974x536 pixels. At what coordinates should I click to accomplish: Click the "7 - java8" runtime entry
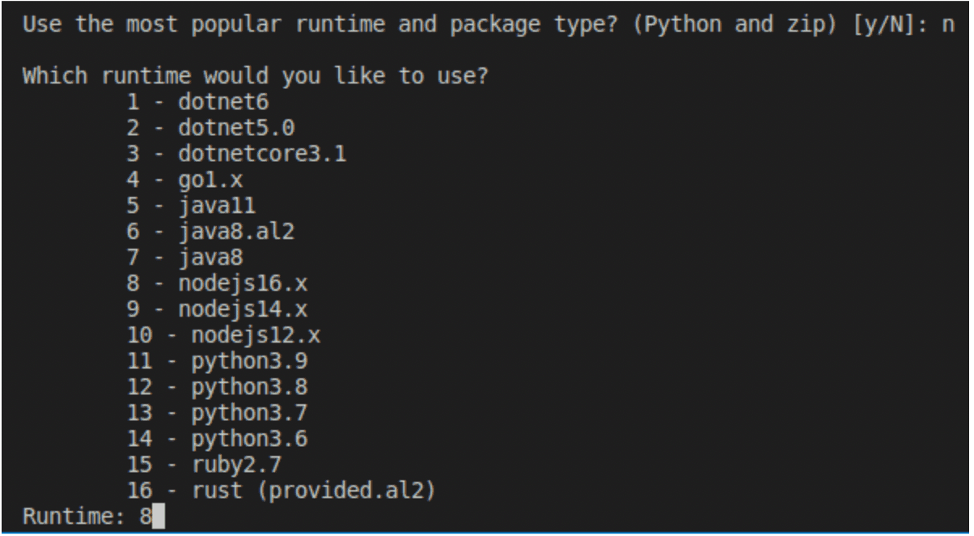tap(184, 257)
